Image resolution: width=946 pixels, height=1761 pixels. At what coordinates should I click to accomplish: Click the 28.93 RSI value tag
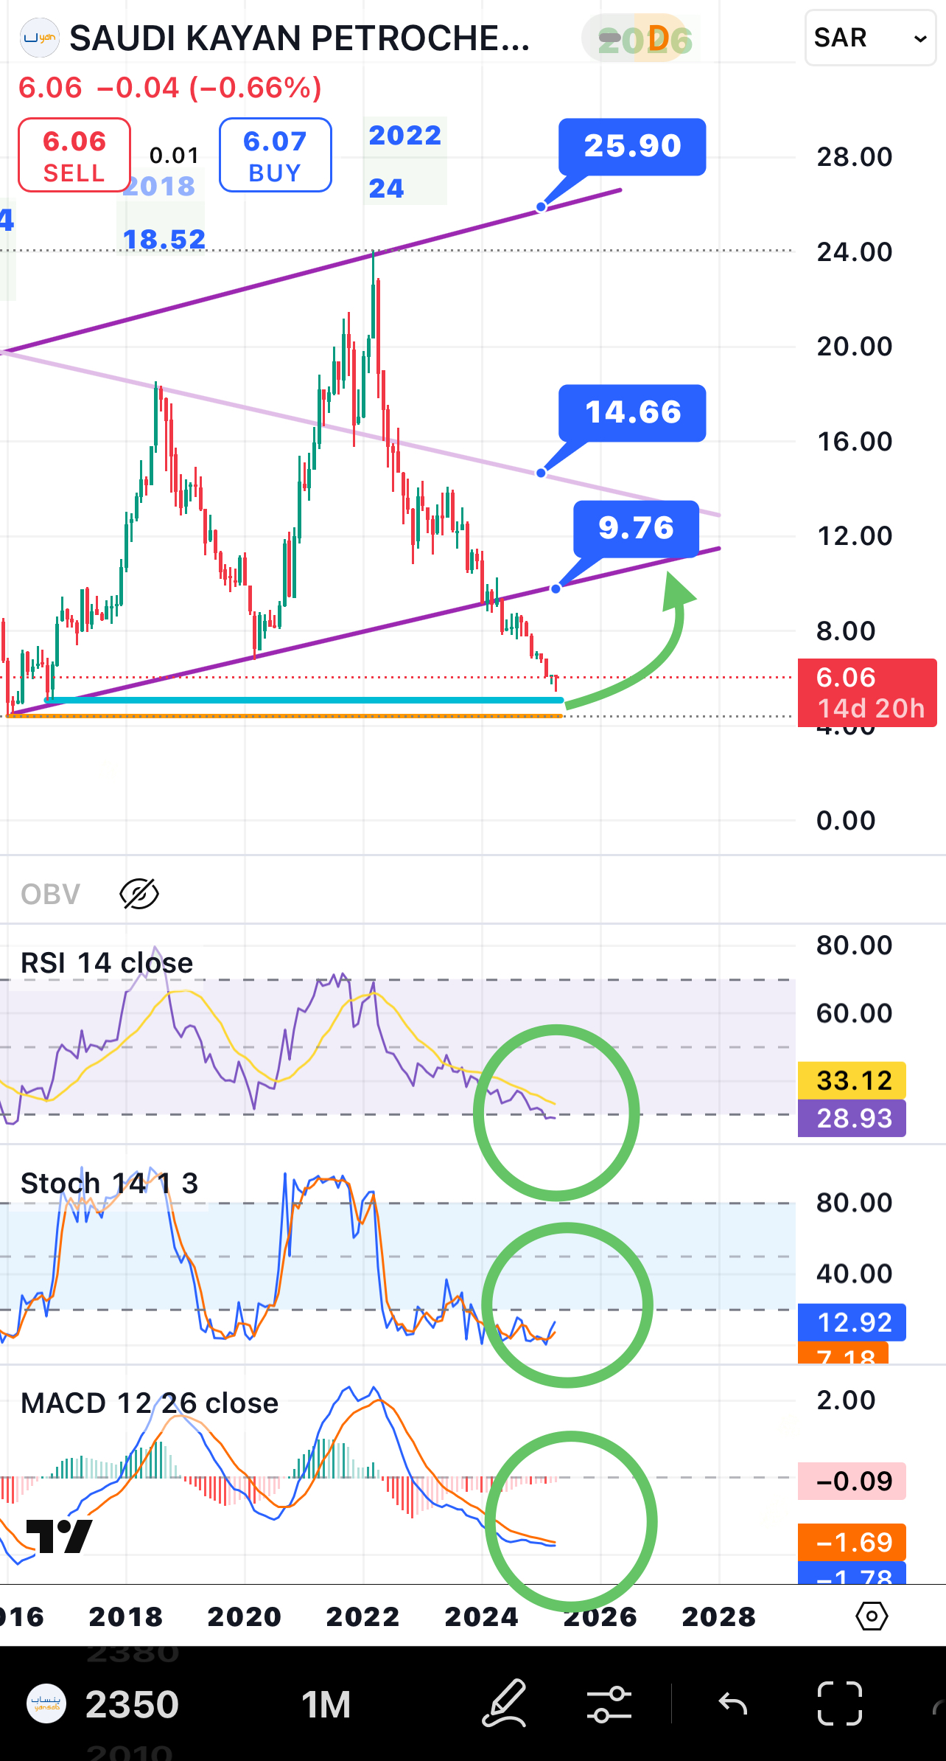[852, 1118]
